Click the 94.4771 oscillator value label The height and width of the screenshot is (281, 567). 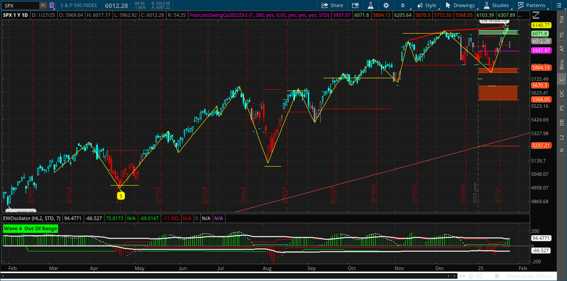[x=540, y=239]
